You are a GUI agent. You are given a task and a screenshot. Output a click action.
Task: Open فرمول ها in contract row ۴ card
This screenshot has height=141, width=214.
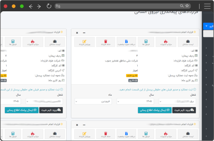click(146, 42)
